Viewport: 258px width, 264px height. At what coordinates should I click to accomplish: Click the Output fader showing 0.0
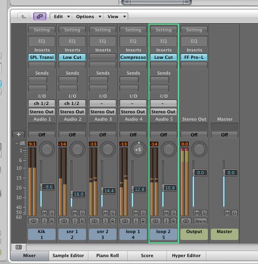click(200, 173)
